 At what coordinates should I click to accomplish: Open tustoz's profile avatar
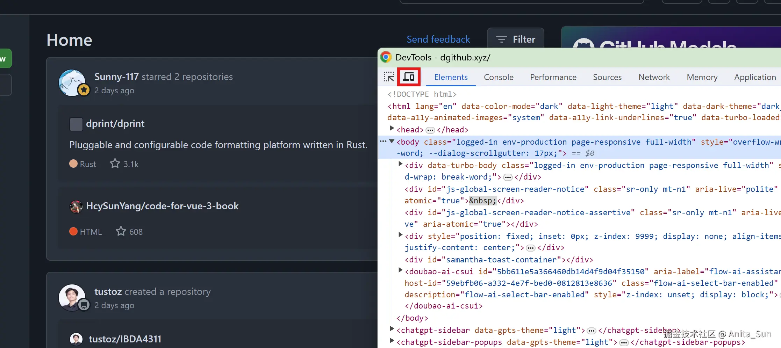click(72, 297)
